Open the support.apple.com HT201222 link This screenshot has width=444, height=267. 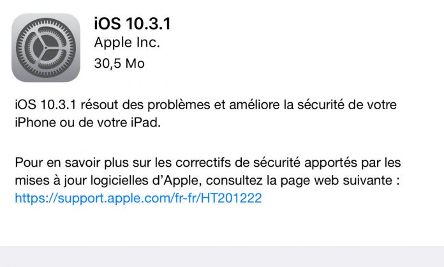click(x=138, y=198)
